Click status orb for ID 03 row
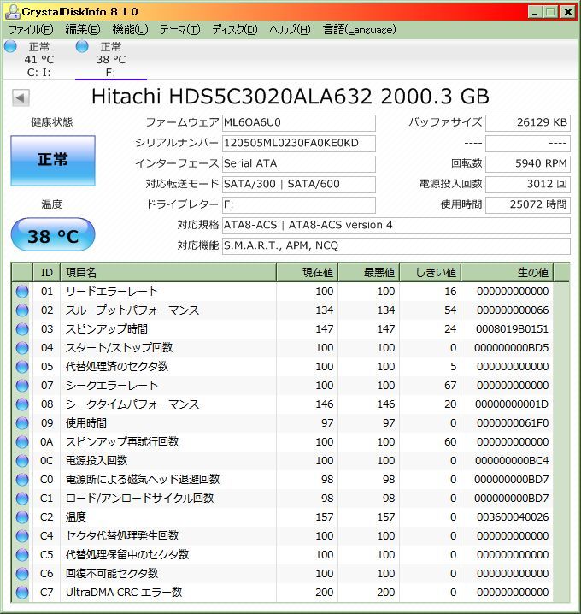This screenshot has width=581, height=614. [22, 329]
